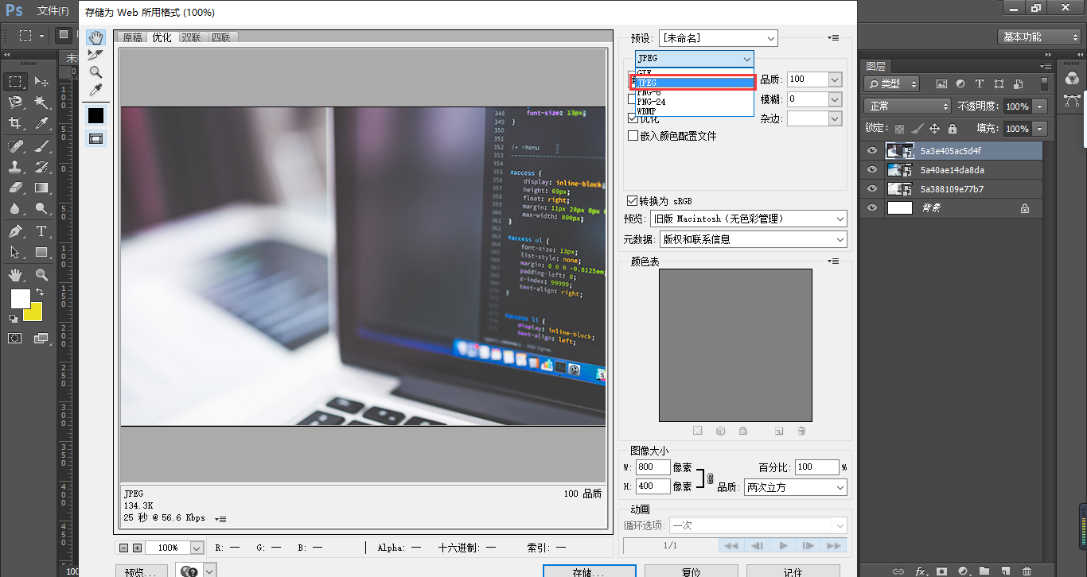Toggle constrain proportions link for image size

click(711, 478)
